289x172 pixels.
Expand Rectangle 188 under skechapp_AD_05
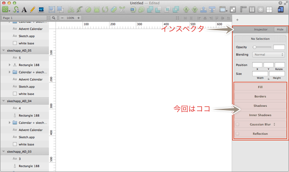[10, 65]
